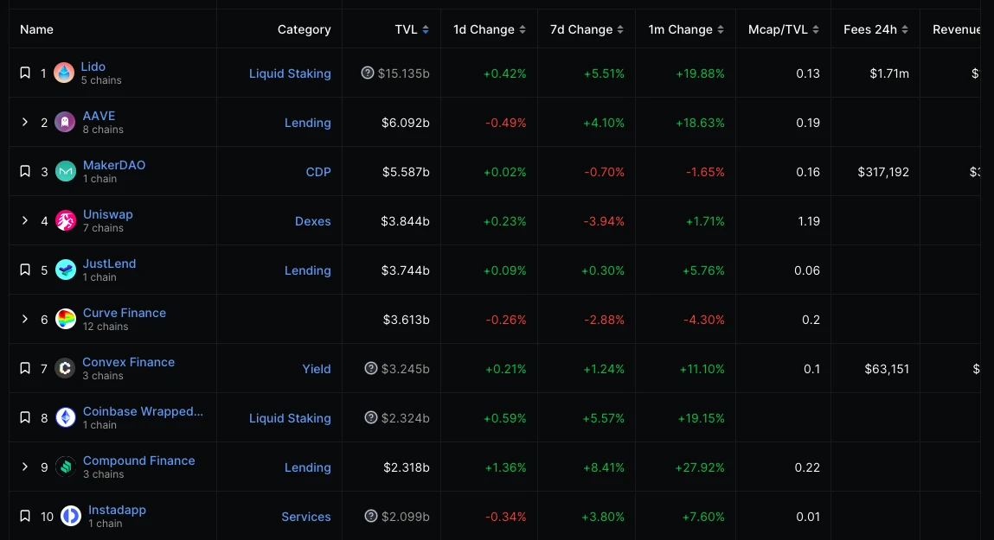Open Coinbase Wrapped protocol link
Viewport: 994px width, 540px height.
click(x=143, y=411)
